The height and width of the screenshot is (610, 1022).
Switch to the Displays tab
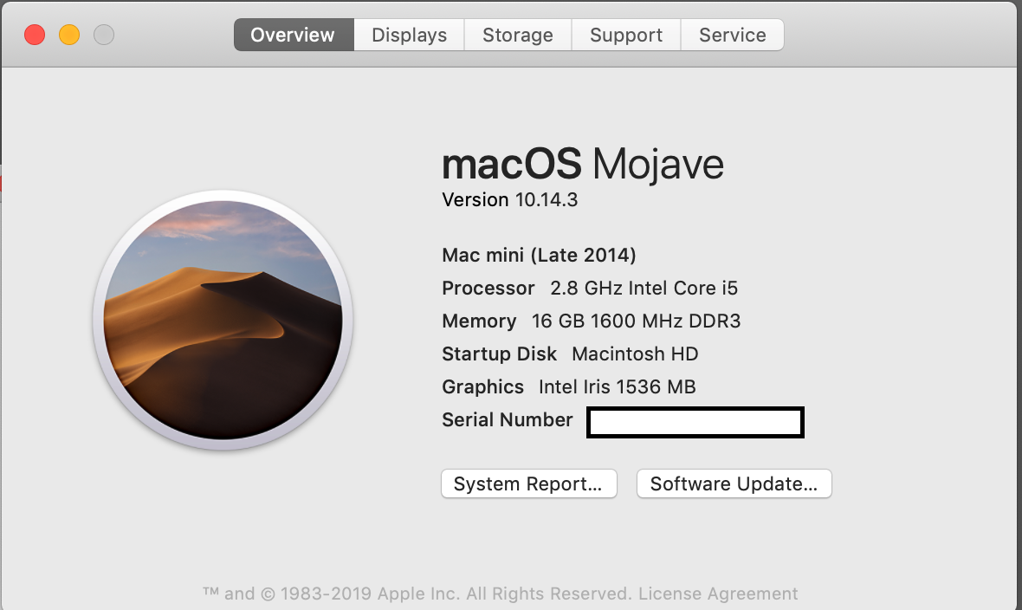410,35
